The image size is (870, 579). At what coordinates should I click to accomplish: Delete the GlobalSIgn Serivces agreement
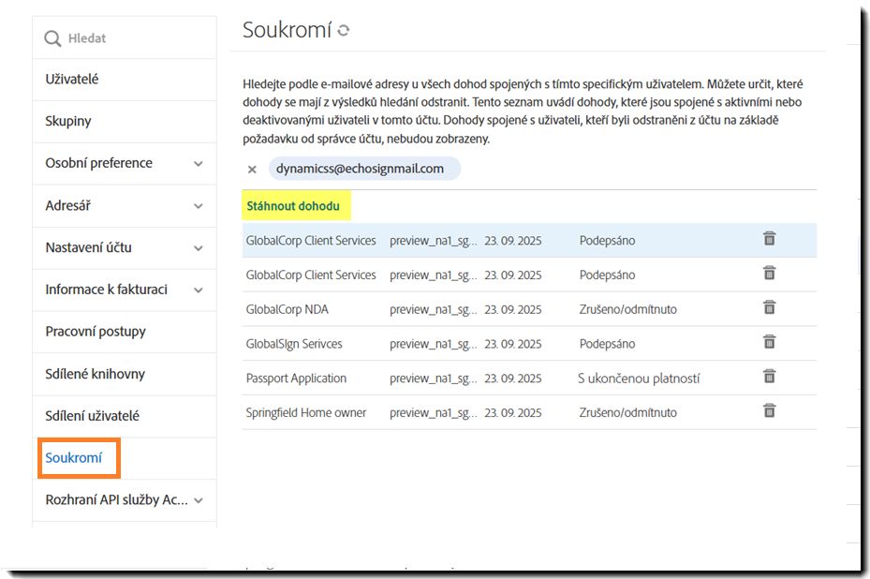769,342
